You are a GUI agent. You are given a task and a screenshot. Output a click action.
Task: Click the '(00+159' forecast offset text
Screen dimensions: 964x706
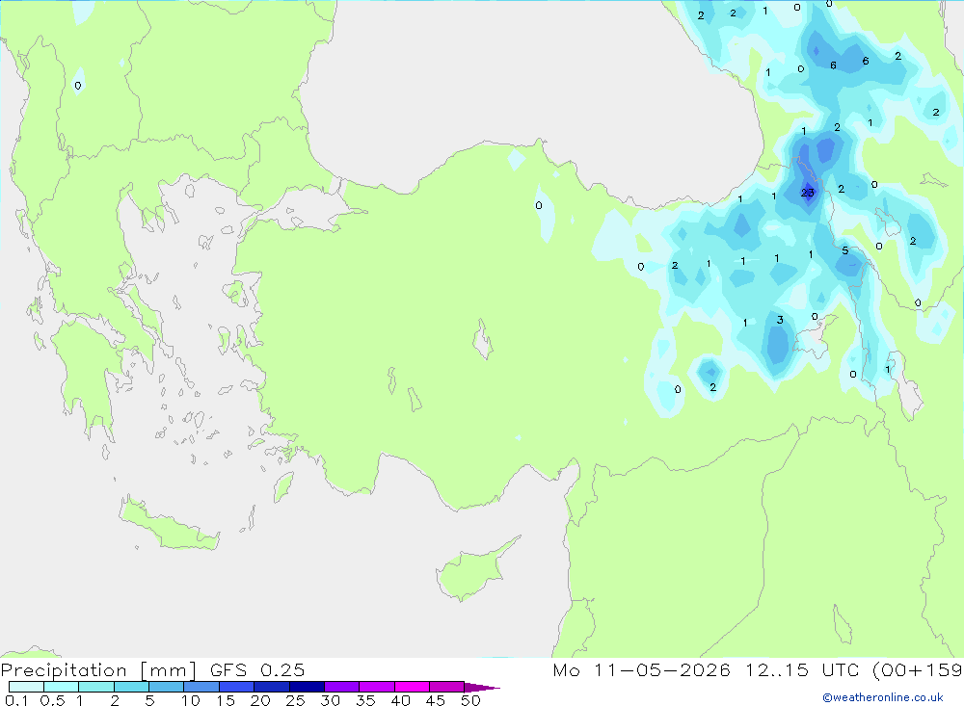(x=918, y=669)
